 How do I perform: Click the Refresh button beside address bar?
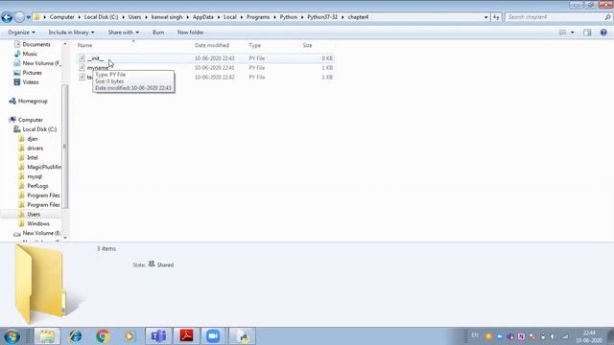(496, 17)
